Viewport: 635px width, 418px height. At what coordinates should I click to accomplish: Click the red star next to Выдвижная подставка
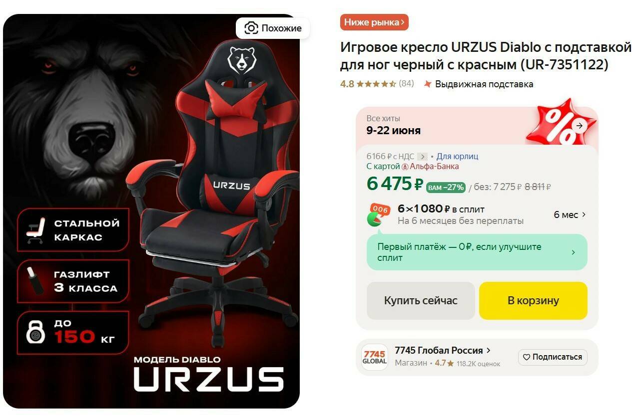tap(428, 84)
